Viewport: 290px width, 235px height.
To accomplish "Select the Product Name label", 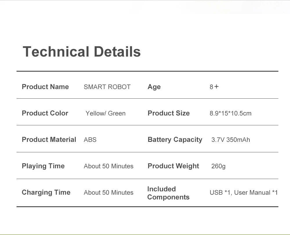I will point(45,87).
